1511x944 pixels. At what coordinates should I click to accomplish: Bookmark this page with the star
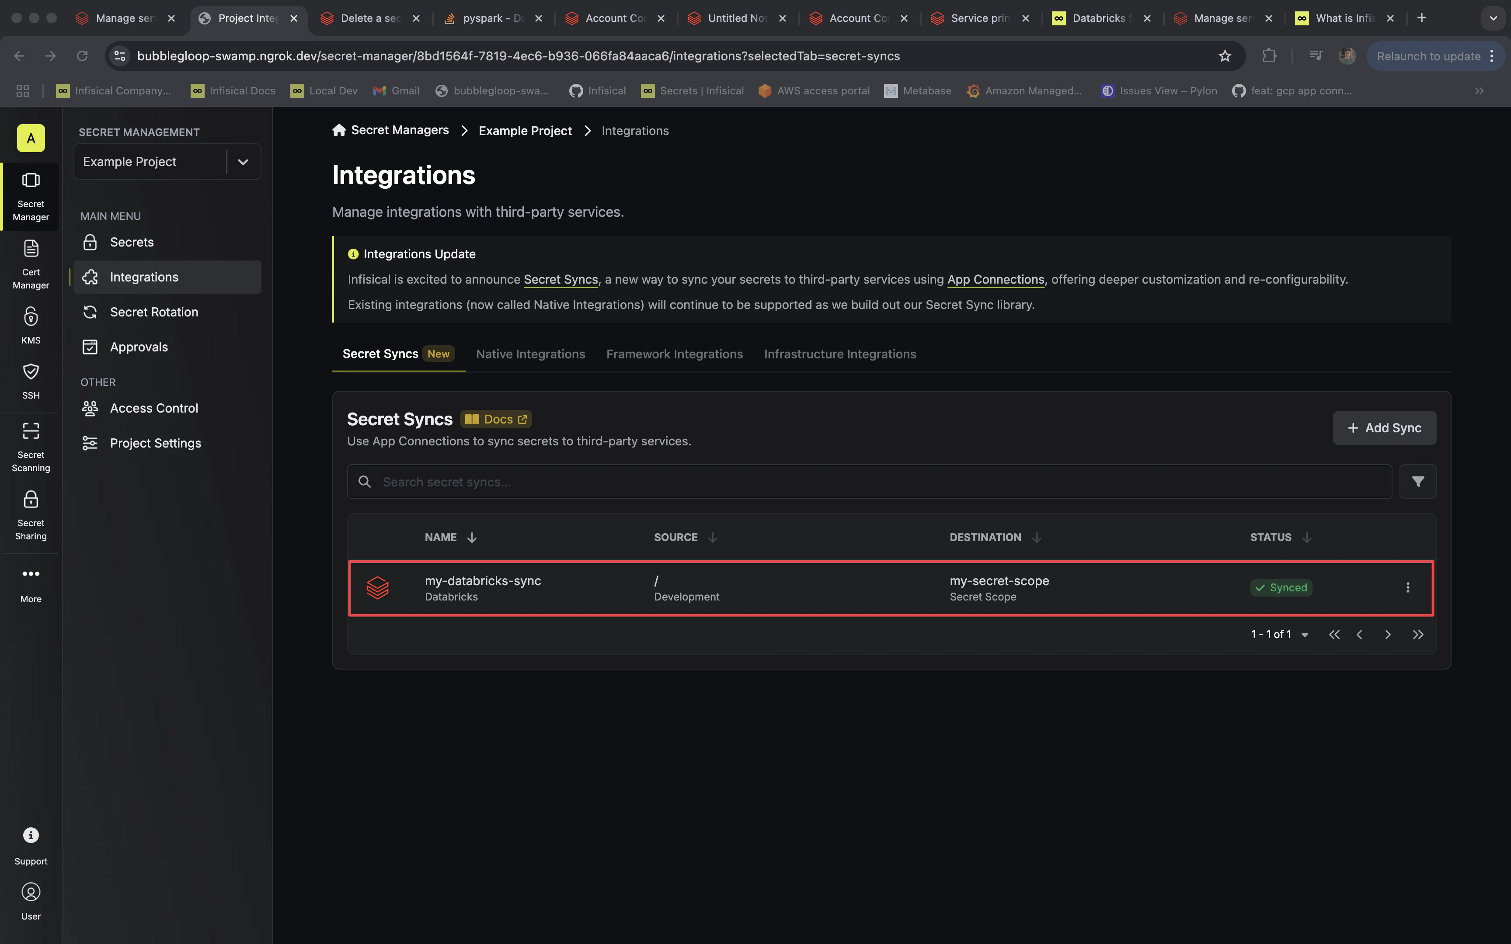(x=1225, y=56)
